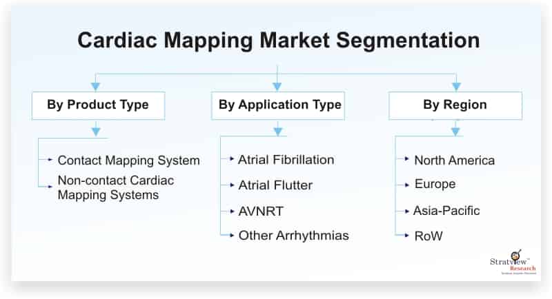
Task: Click the Contact Mapping System item
Action: coord(128,161)
